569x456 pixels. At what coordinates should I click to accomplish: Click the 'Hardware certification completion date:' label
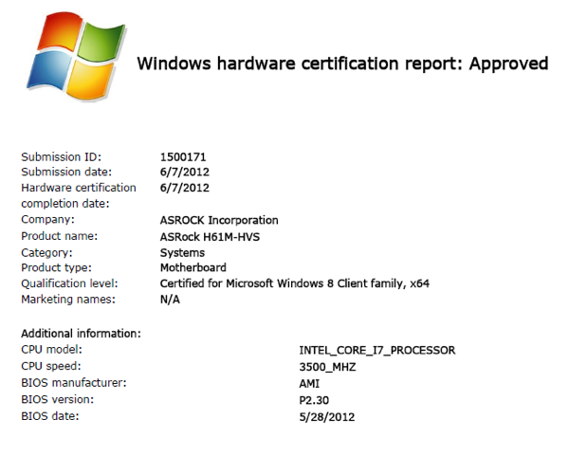tap(79, 195)
